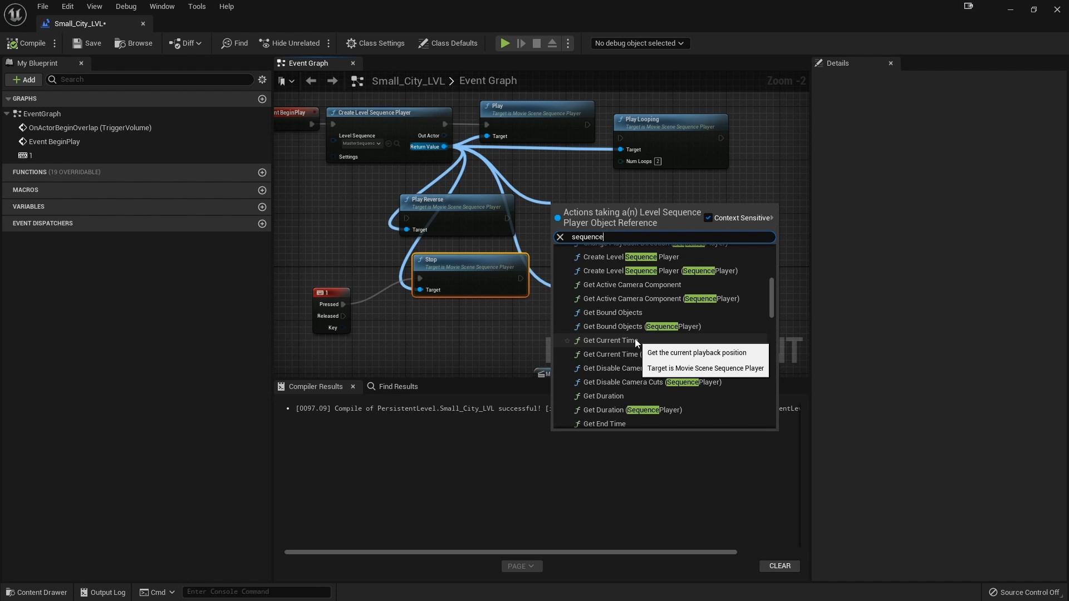Open My Blueprint settings gear

click(x=262, y=80)
